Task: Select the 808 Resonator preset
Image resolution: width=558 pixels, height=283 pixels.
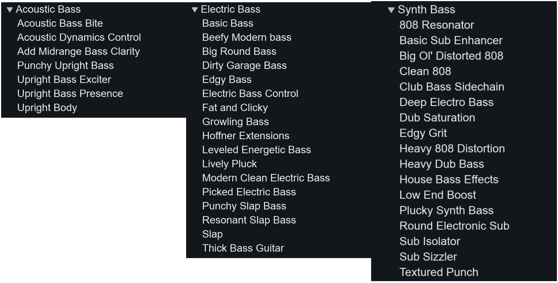Action: (x=437, y=25)
